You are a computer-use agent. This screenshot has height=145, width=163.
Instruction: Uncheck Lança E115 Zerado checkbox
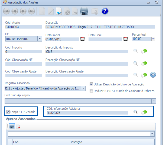(x=8, y=112)
